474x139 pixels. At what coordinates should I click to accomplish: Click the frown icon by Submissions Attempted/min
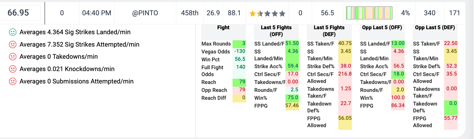[13, 81]
